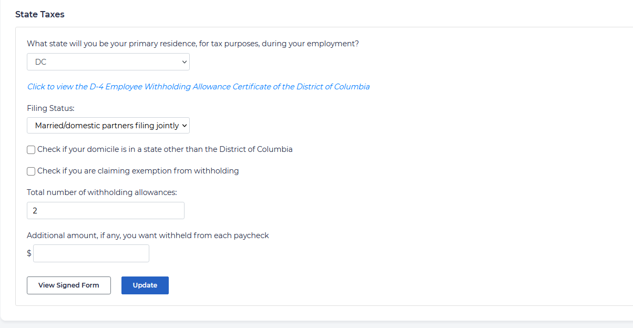The height and width of the screenshot is (328, 633).
Task: Enable the claiming exemption from withholding checkbox
Action: [x=32, y=171]
